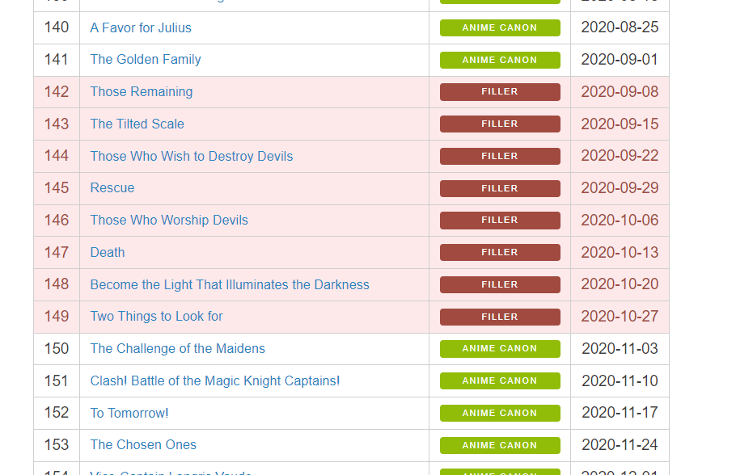The height and width of the screenshot is (475, 736).
Task: Click the Filler badge for episode 142
Action: 500,92
